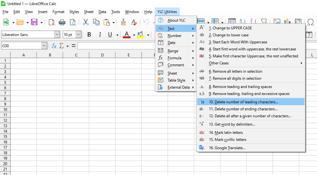Toggle Underline formatting
Screen dimensions: 317x175
110,34
